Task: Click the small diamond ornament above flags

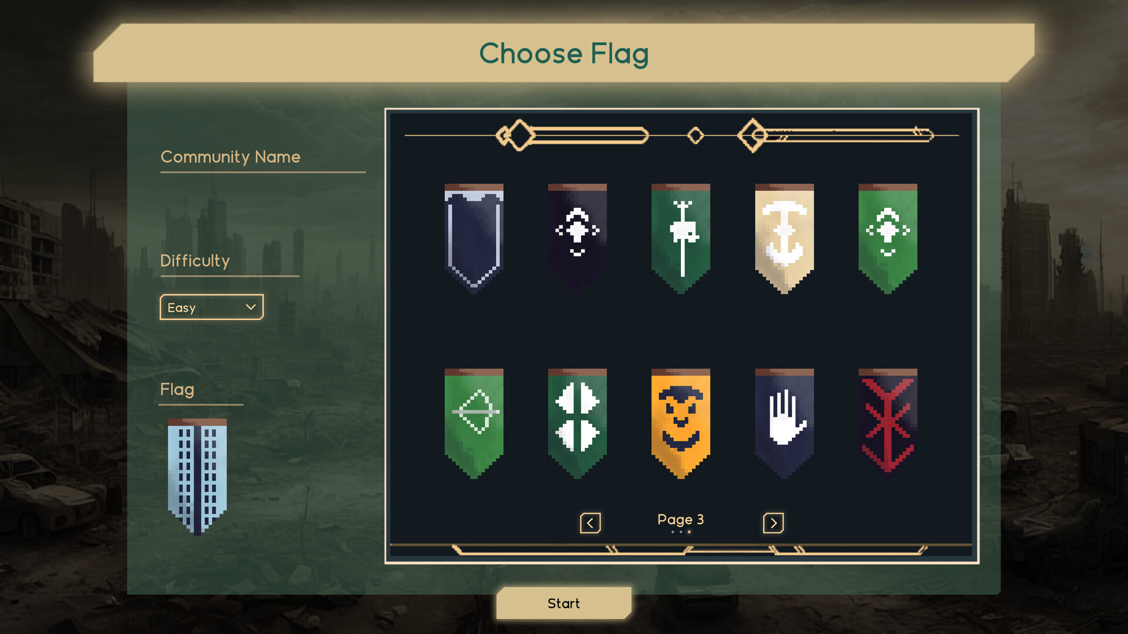Action: [696, 136]
